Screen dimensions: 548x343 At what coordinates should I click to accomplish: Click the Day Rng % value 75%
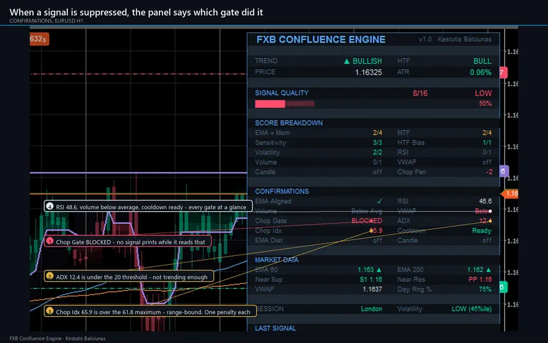[x=485, y=289]
